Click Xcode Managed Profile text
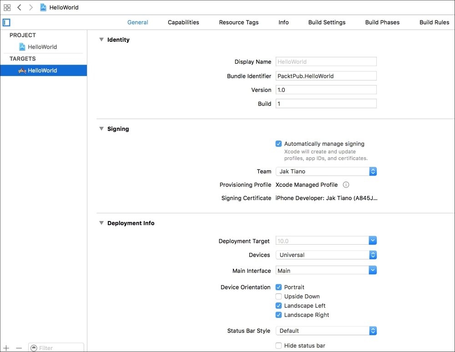Screen dimensions: 455x352 pos(306,185)
